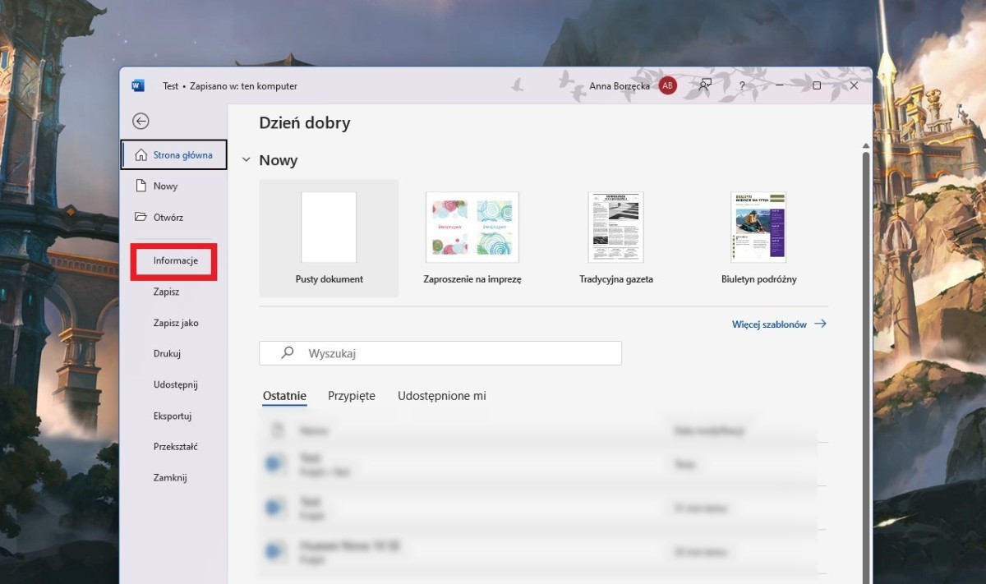Click Drukuj in the sidebar
The height and width of the screenshot is (584, 986).
tap(167, 354)
